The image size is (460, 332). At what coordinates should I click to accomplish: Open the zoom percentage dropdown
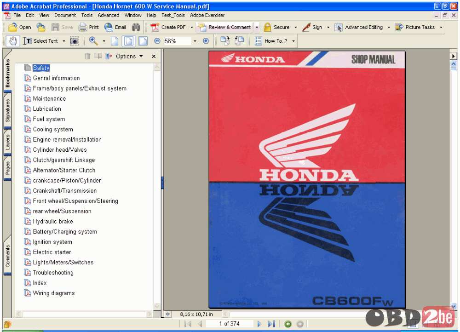(195, 41)
